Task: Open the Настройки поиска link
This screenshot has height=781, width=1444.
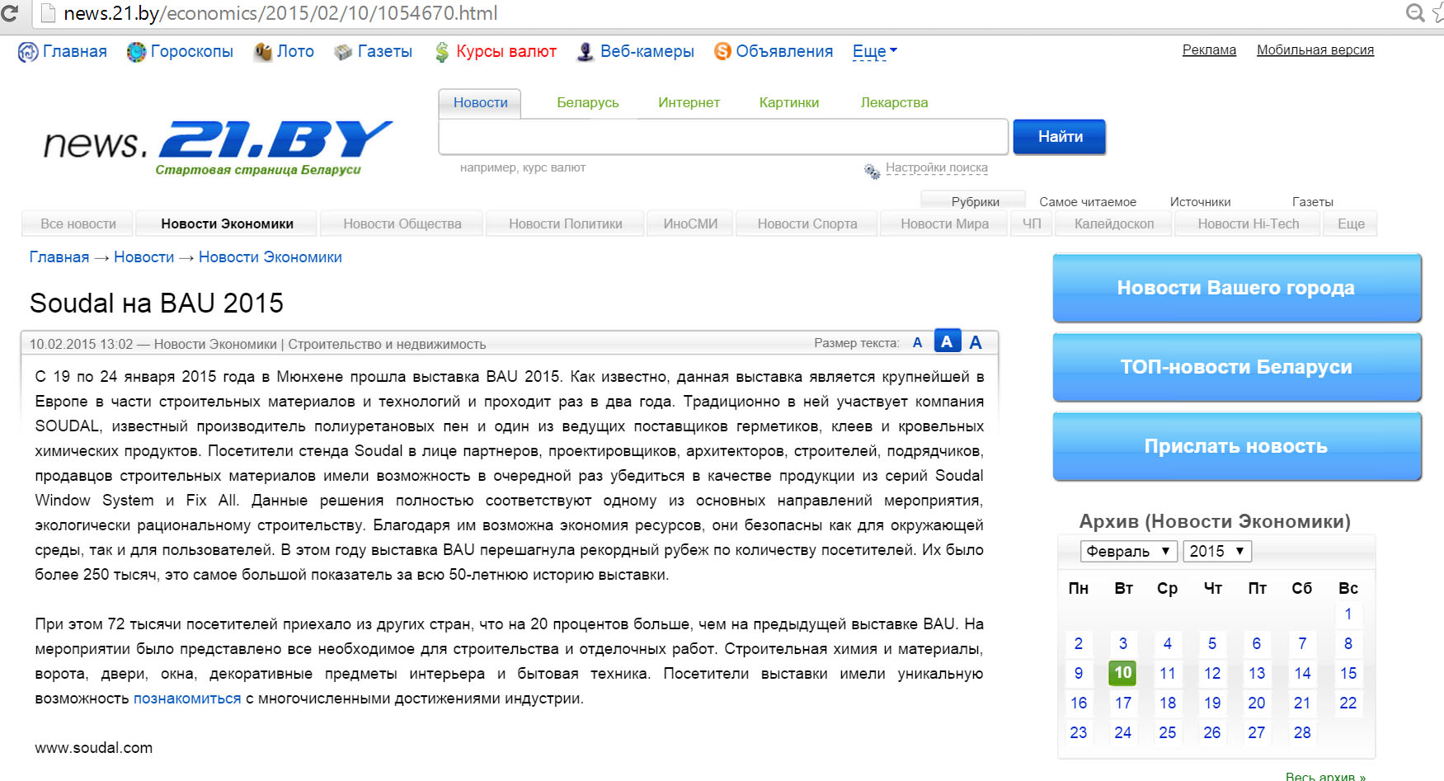Action: tap(936, 168)
